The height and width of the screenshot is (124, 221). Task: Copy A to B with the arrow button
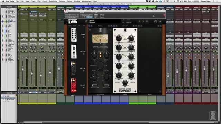tap(143, 21)
